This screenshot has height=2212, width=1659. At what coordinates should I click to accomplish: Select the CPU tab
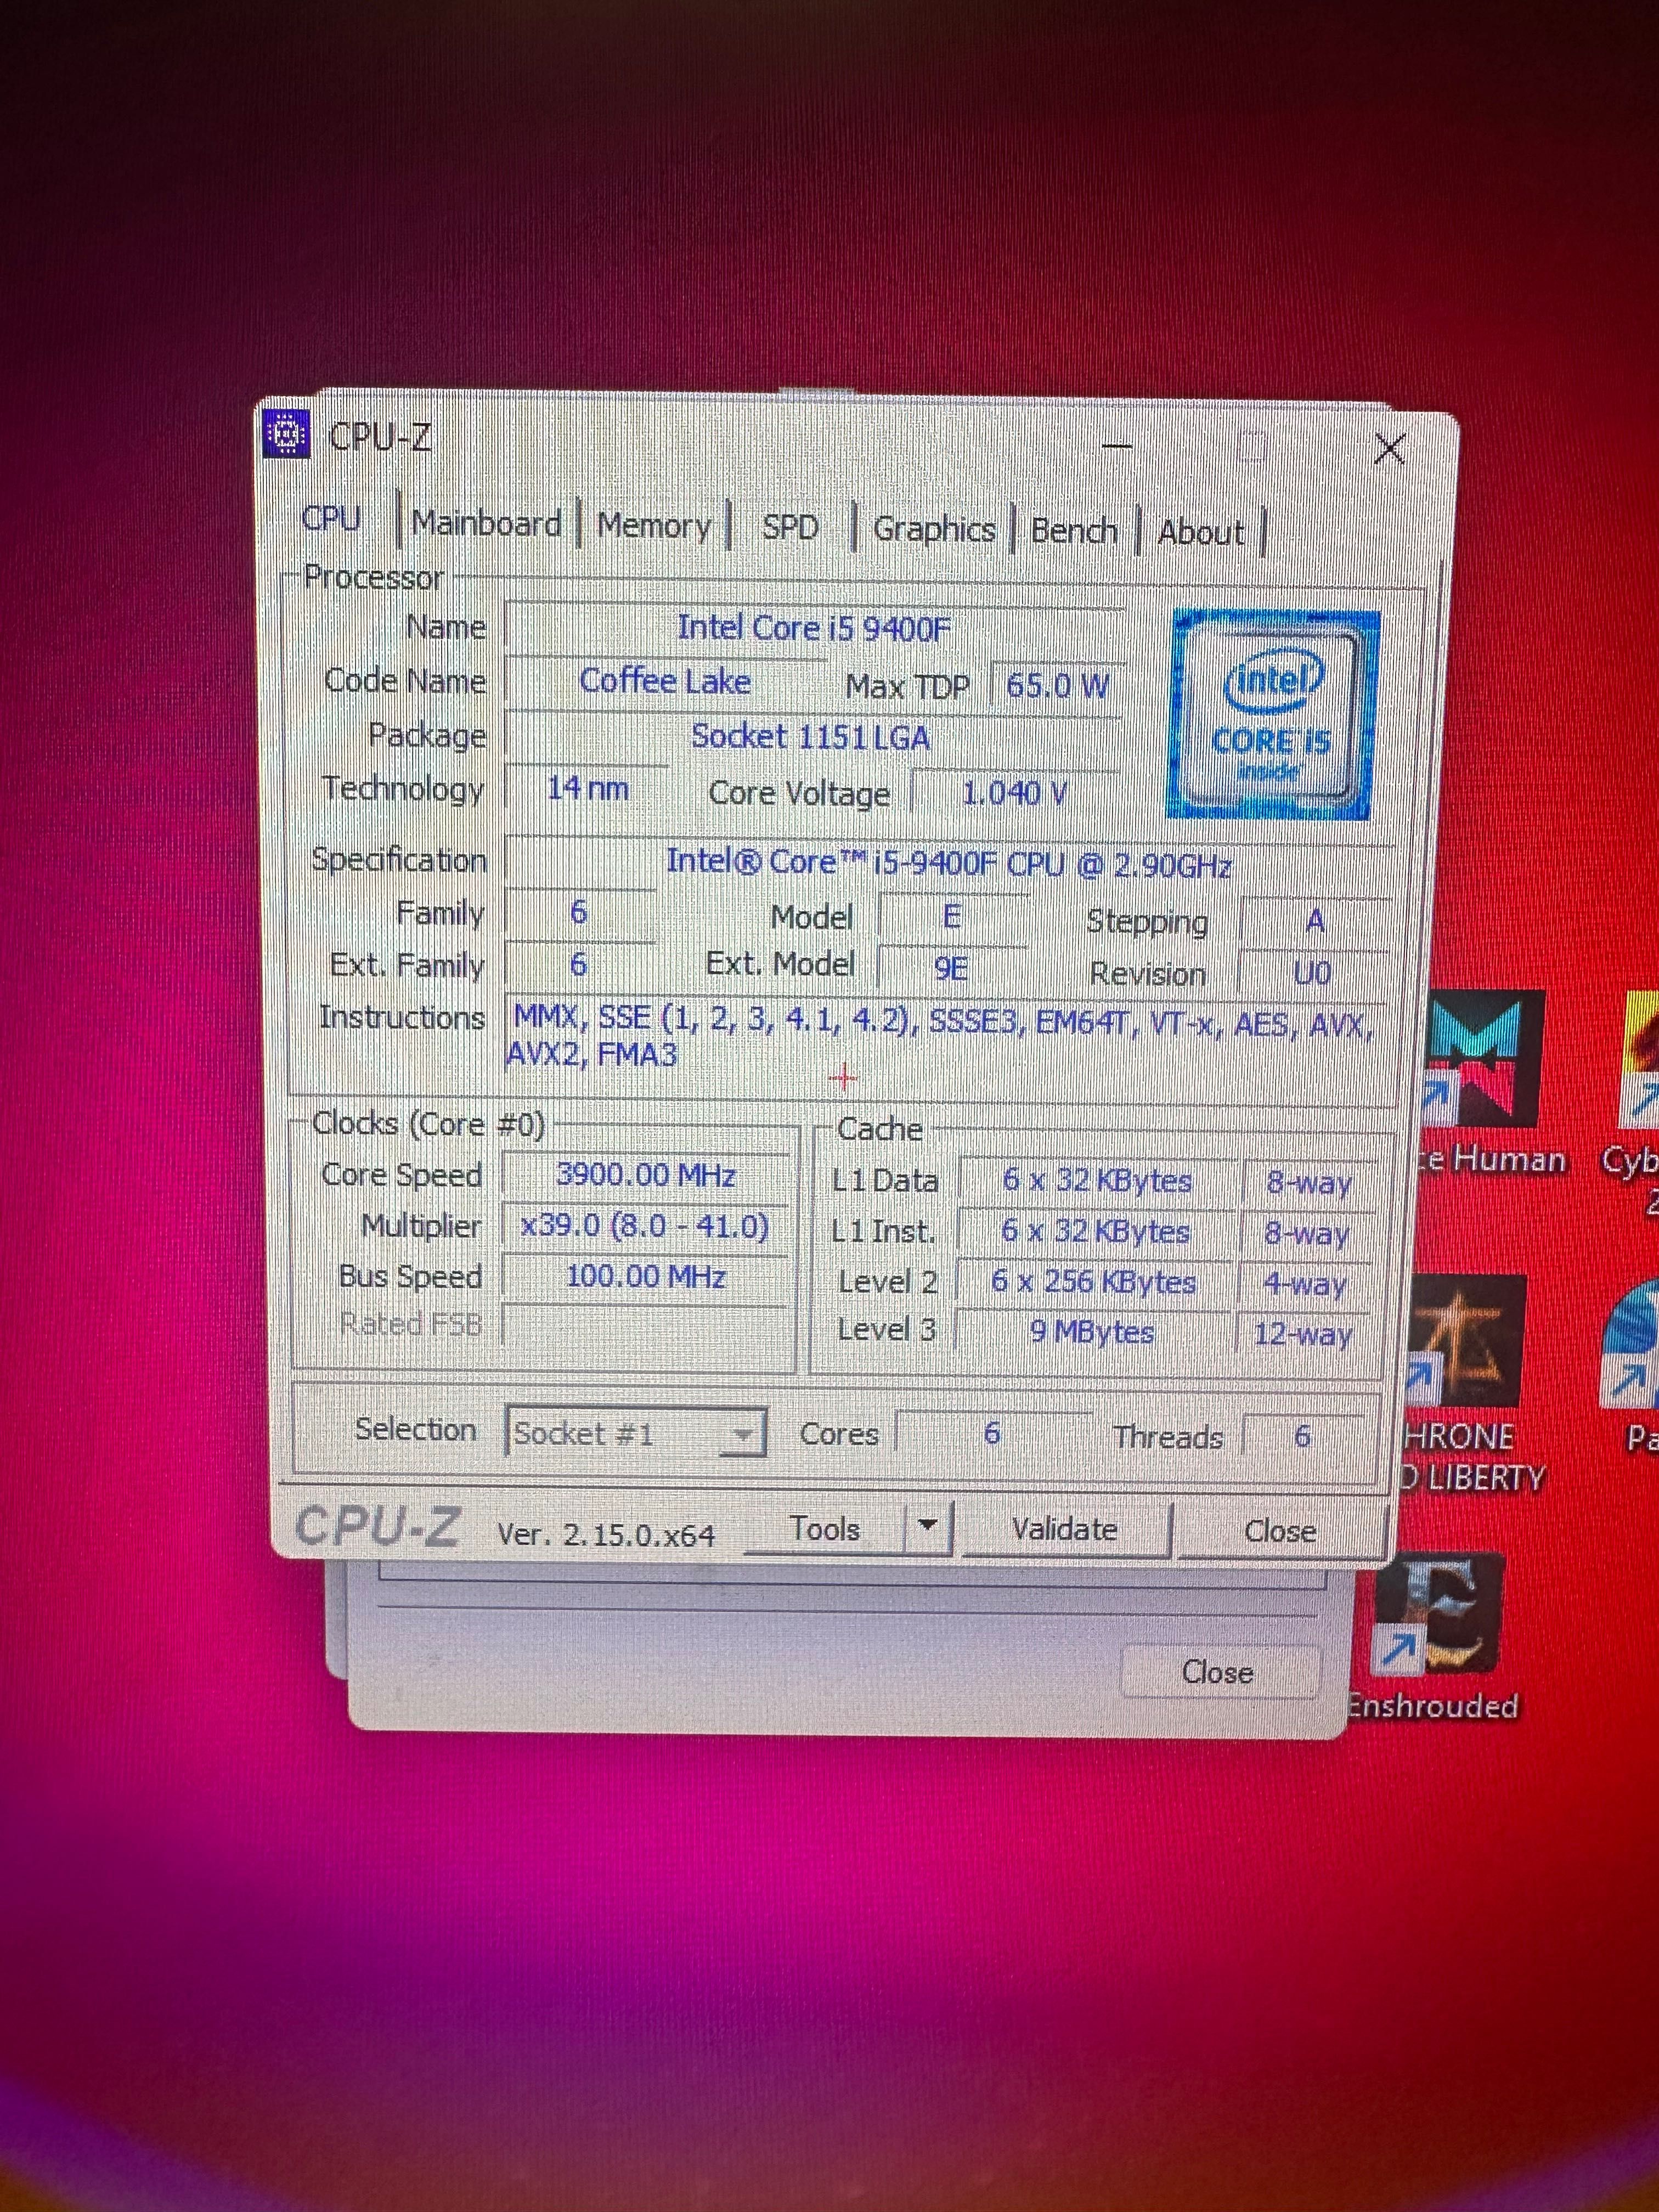(x=332, y=518)
